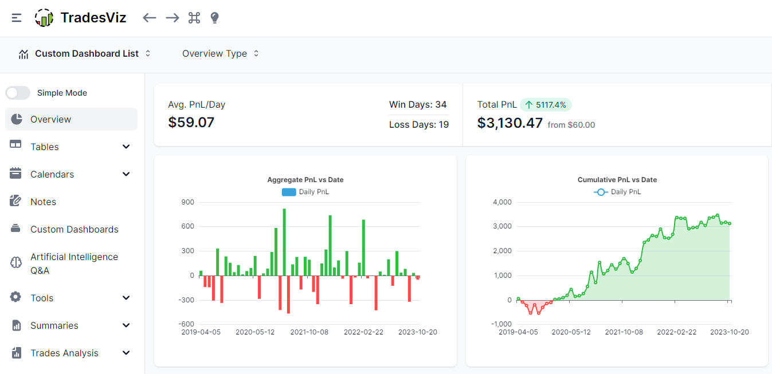Click the Tools gear icon

point(15,297)
